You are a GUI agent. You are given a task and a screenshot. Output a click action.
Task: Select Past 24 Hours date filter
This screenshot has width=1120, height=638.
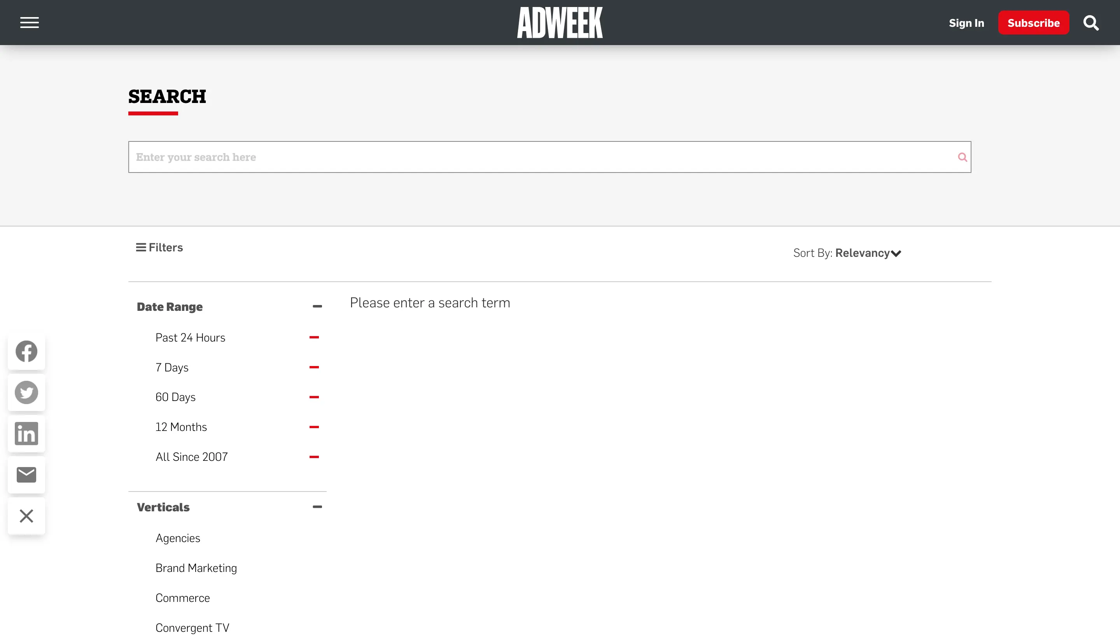(190, 337)
